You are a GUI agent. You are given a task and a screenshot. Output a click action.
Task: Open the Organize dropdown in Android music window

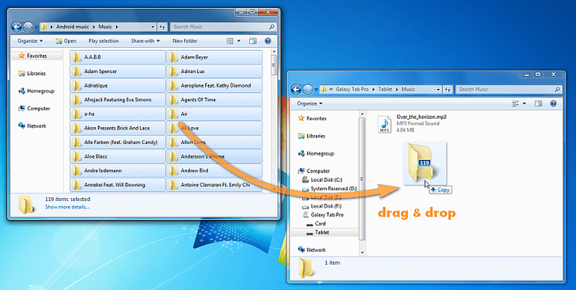pyautogui.click(x=30, y=41)
